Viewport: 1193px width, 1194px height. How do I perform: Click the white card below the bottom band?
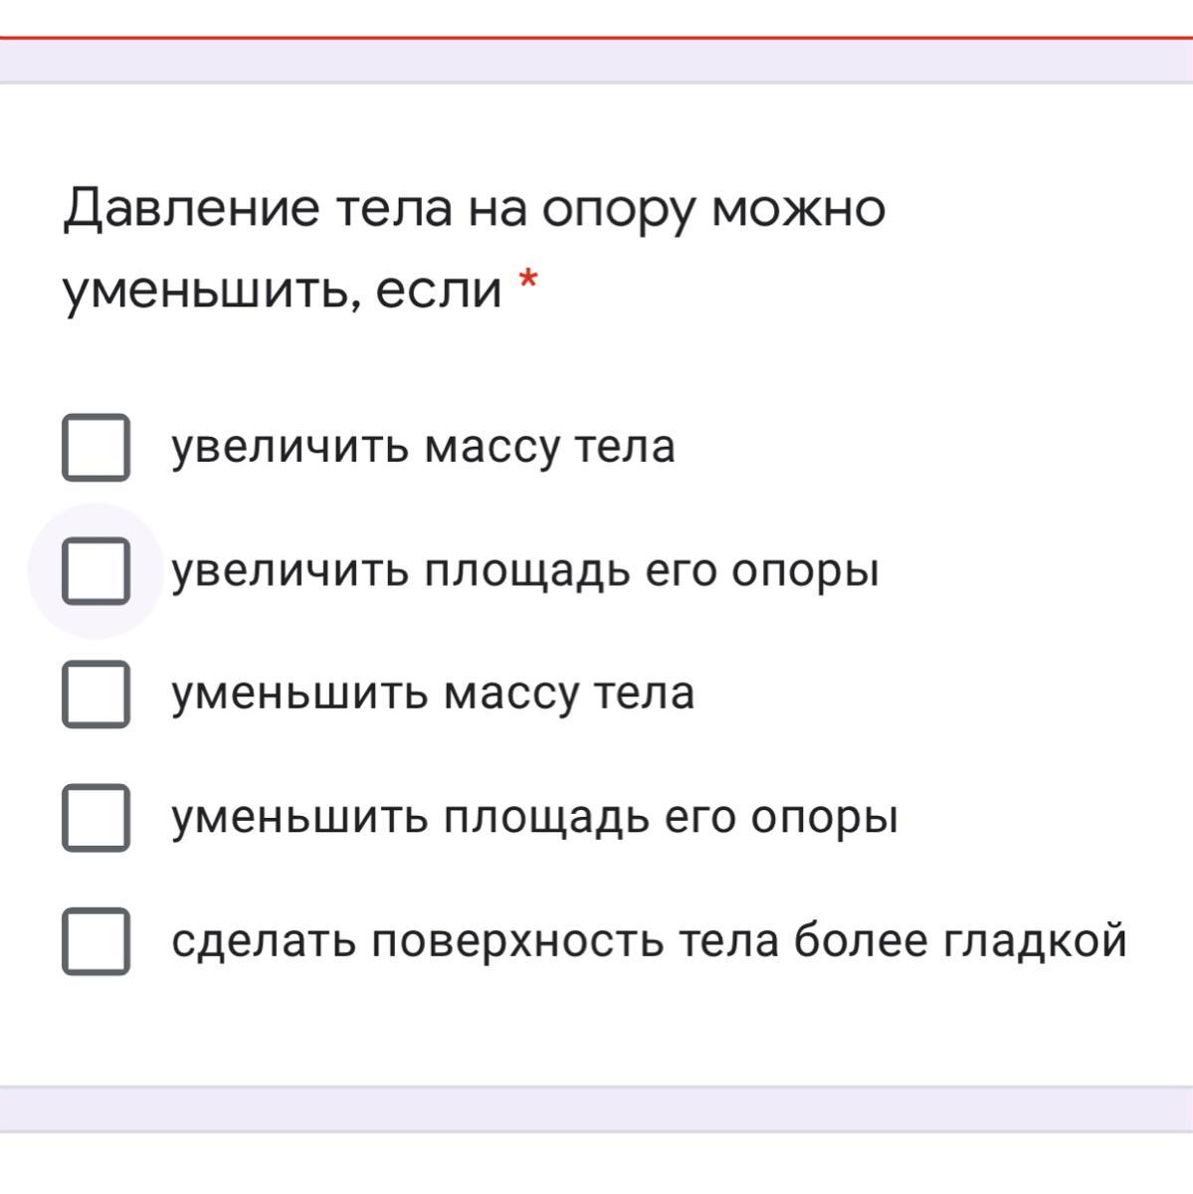[596, 1163]
